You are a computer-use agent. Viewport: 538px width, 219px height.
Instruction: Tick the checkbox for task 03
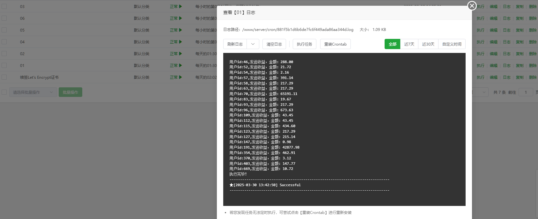[4, 6]
